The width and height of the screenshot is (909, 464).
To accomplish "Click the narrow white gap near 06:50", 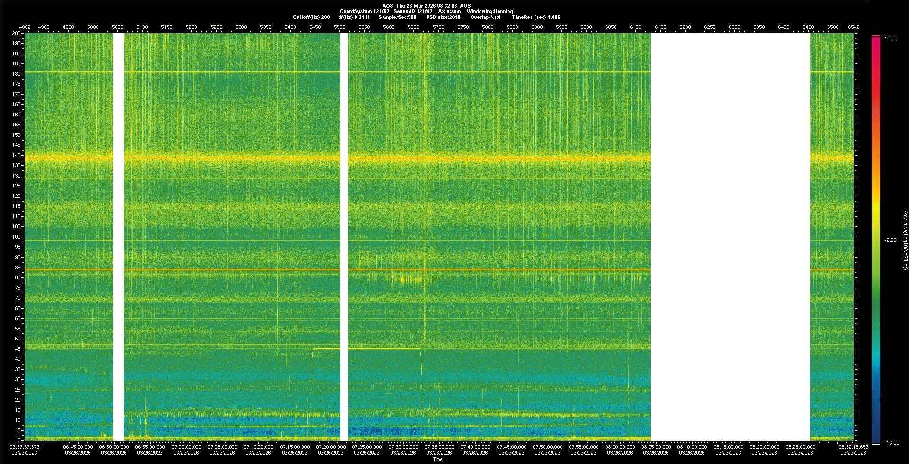I will (x=118, y=237).
